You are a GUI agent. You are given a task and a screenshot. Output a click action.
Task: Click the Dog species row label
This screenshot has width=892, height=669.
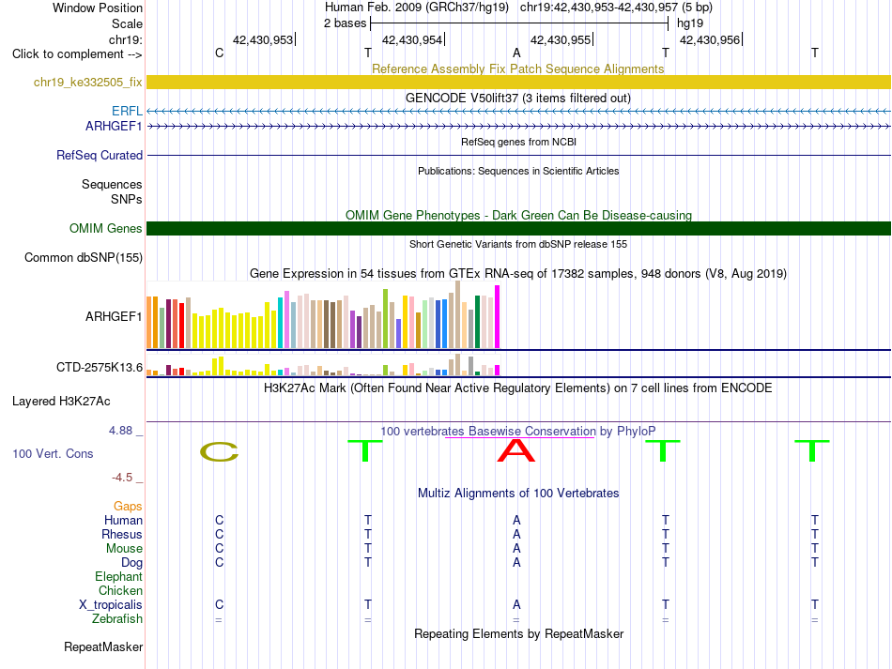[131, 563]
